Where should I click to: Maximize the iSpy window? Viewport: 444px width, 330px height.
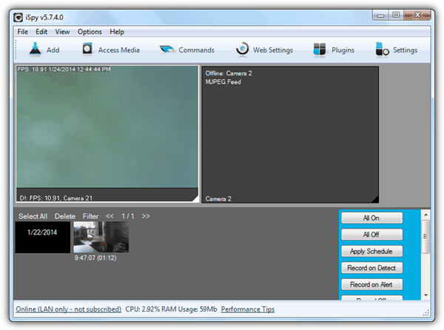pos(396,15)
